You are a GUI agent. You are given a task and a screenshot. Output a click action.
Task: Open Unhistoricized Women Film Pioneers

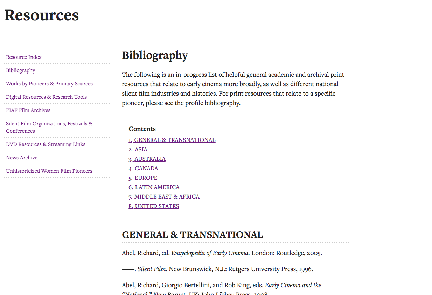[x=49, y=171]
